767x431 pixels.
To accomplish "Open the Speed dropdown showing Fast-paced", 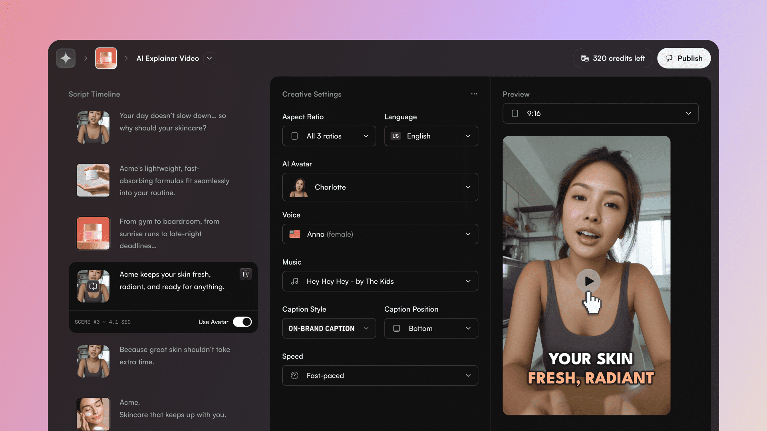I will [380, 376].
